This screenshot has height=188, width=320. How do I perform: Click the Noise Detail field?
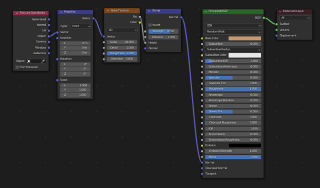pos(122,48)
